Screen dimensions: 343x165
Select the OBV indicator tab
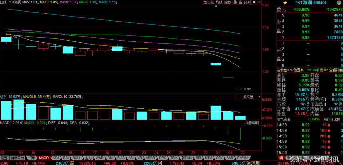[219, 158]
